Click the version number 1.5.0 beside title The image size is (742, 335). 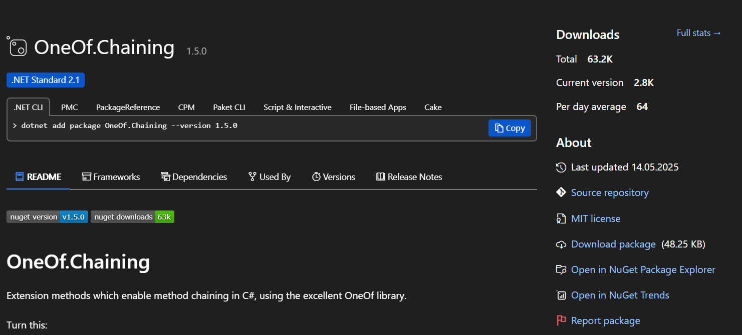196,51
